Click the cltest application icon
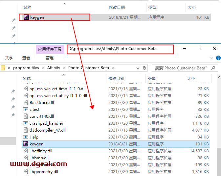 pyautogui.click(x=26, y=110)
